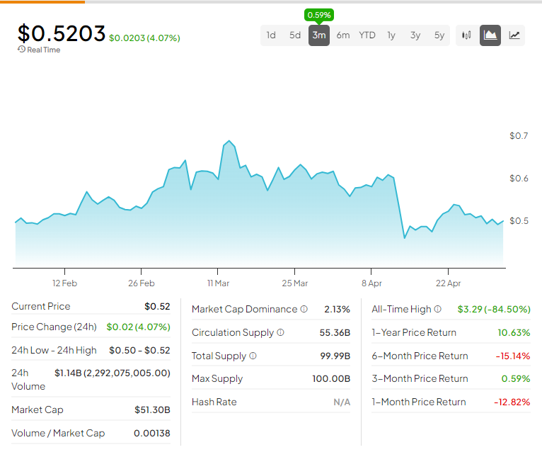
Task: Click the 24h Low - 24h High value
Action: click(139, 350)
